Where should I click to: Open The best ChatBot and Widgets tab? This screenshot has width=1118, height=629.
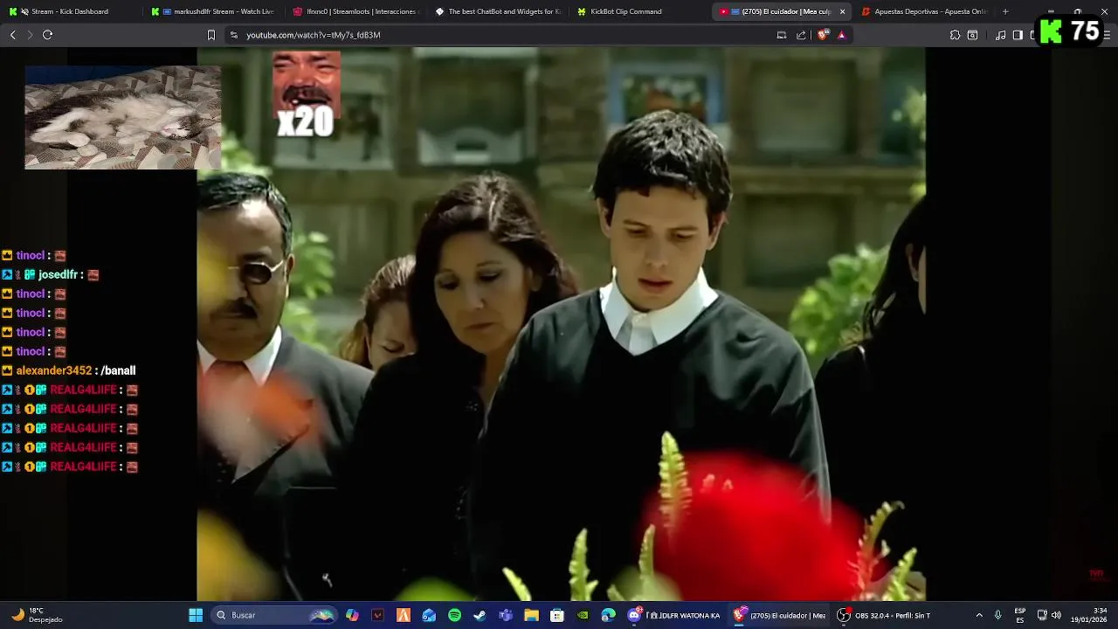(x=499, y=11)
